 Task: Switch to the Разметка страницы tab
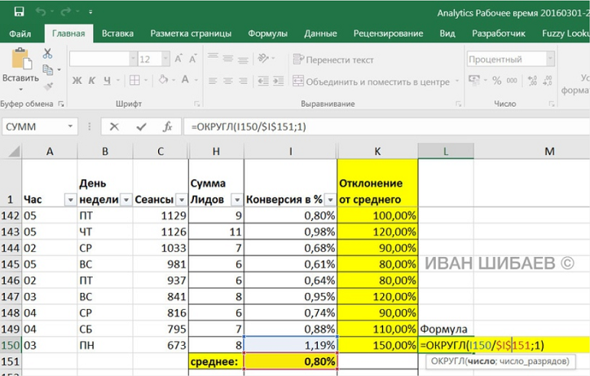[x=191, y=33]
